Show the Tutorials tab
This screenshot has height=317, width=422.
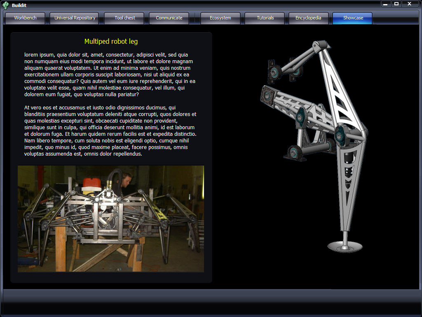pyautogui.click(x=265, y=18)
